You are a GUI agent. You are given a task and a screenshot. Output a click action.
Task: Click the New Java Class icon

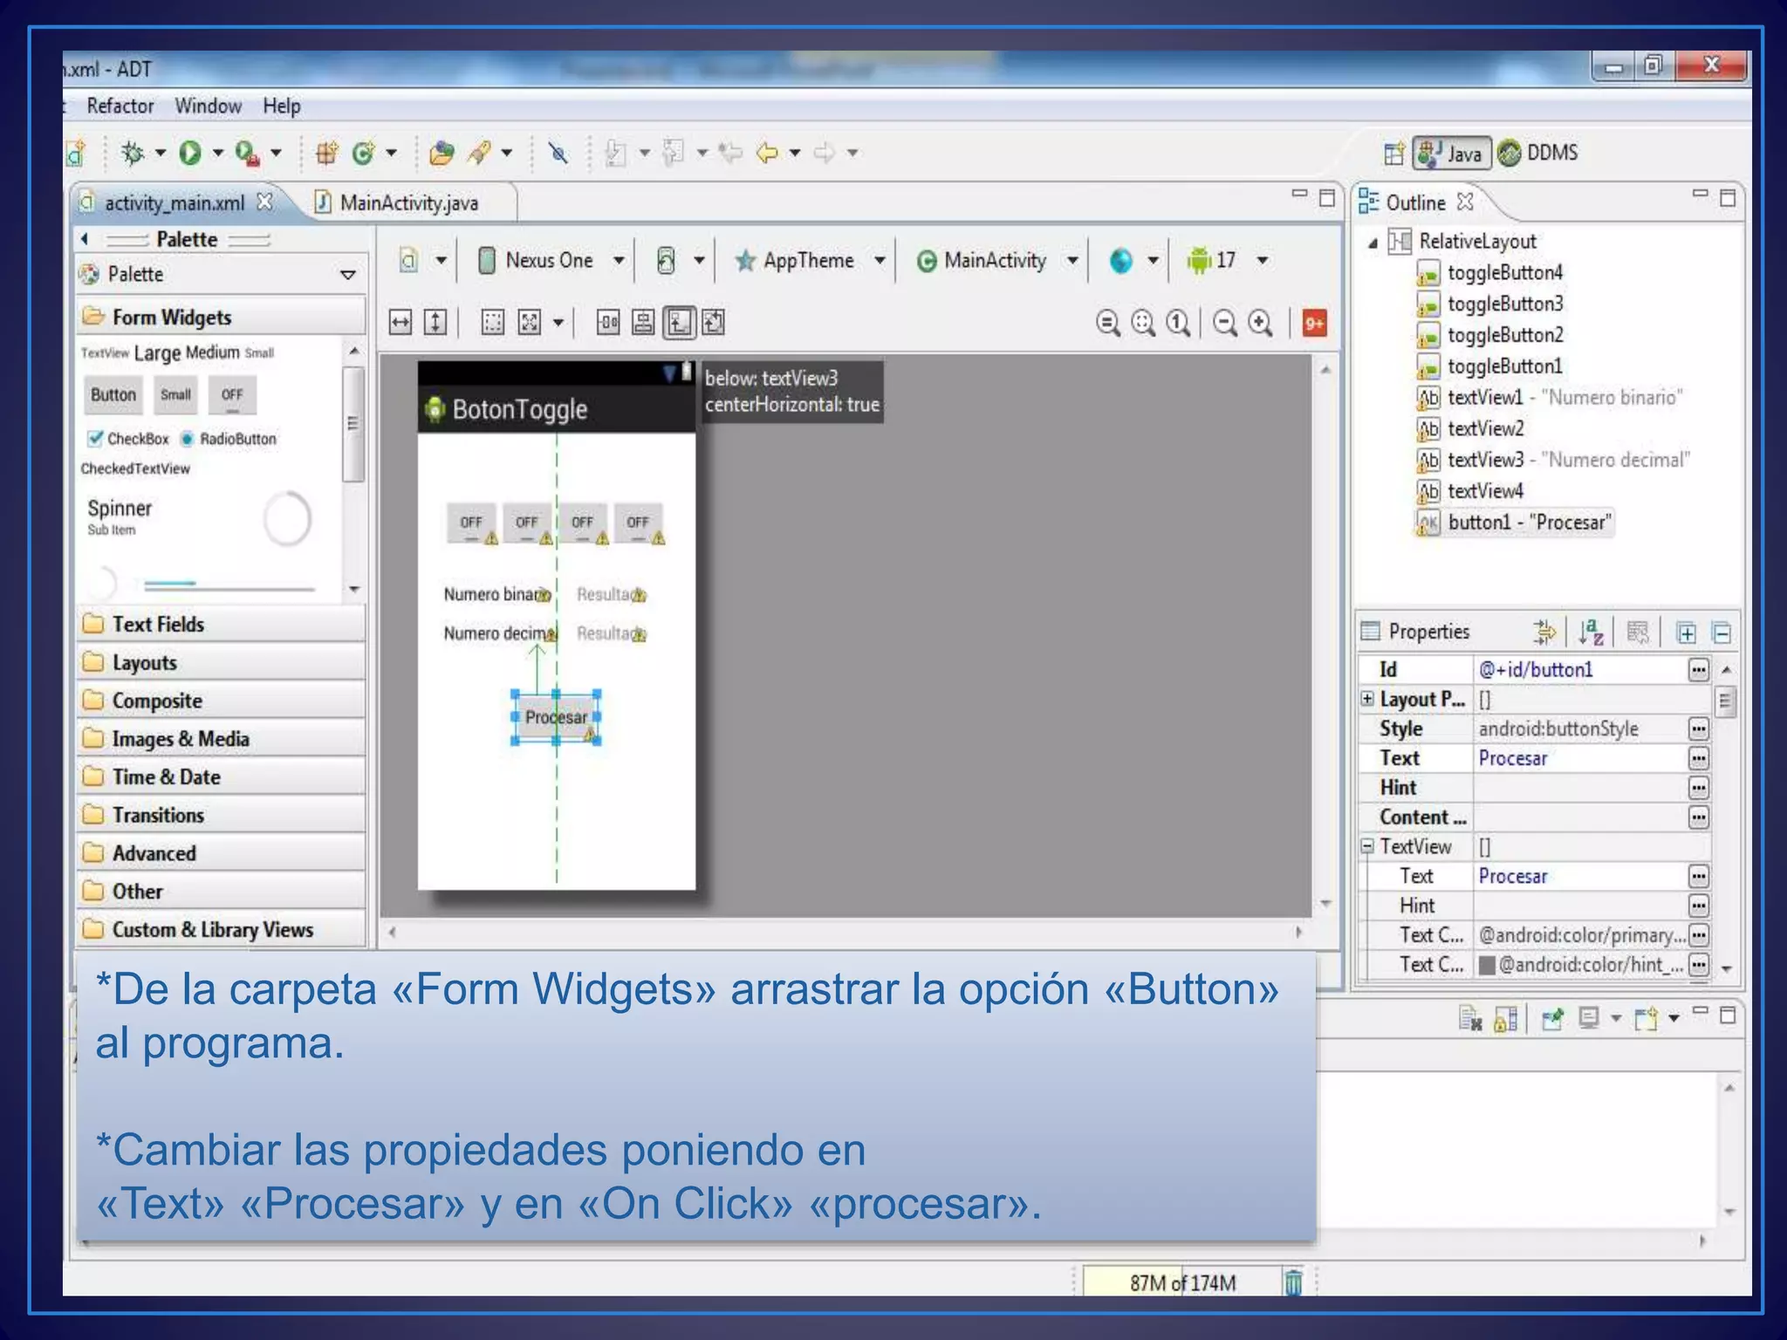click(x=364, y=153)
